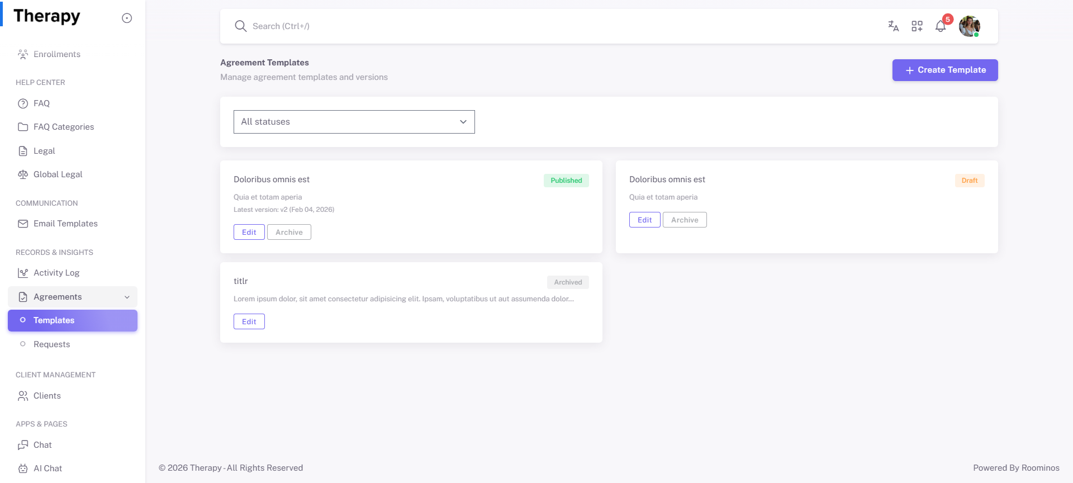Viewport: 1073px width, 483px height.
Task: Open the Enrollments menu item
Action: click(73, 54)
